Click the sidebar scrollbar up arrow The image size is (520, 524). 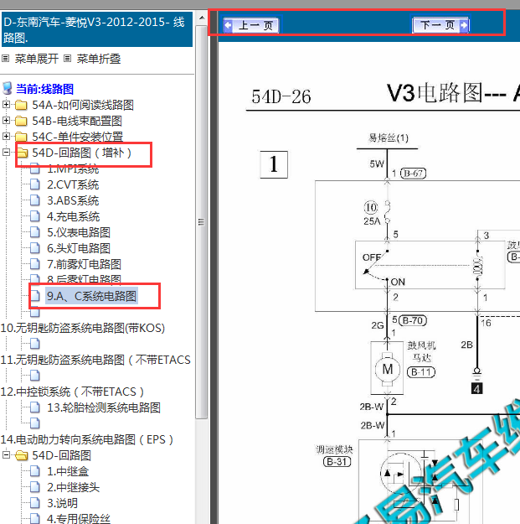202,18
